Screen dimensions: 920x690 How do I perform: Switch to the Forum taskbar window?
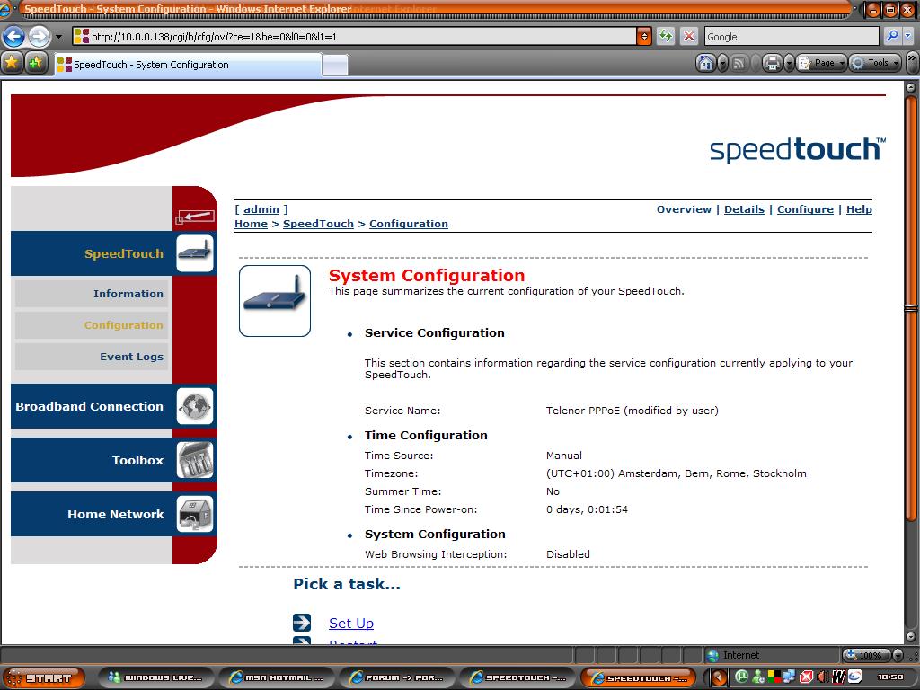click(x=396, y=677)
